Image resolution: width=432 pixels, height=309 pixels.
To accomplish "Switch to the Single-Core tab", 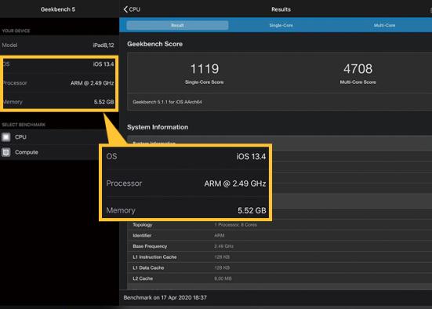I will (x=281, y=25).
